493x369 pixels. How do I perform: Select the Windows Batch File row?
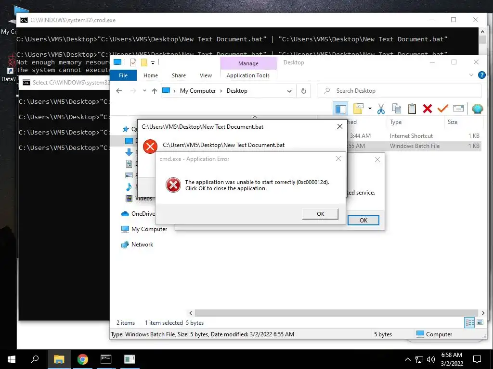click(x=414, y=146)
